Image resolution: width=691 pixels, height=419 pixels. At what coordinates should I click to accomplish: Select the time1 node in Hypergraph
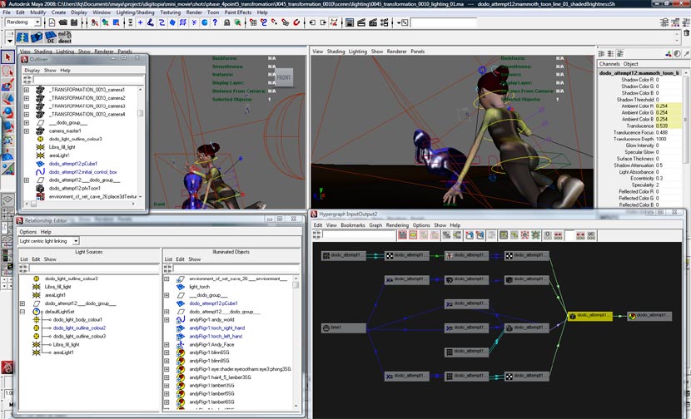(344, 328)
